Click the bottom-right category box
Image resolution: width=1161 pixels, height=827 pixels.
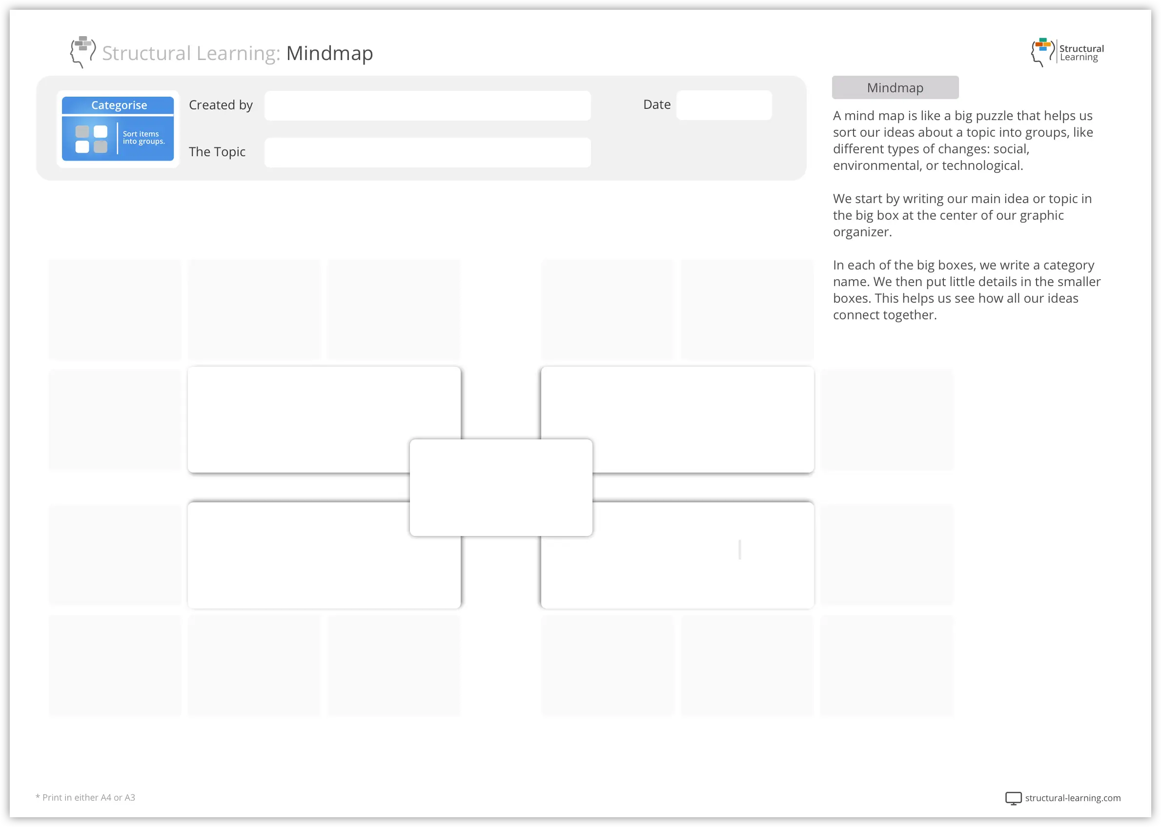678,555
